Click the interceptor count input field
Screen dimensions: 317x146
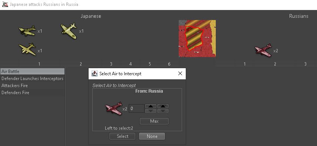click(136, 109)
